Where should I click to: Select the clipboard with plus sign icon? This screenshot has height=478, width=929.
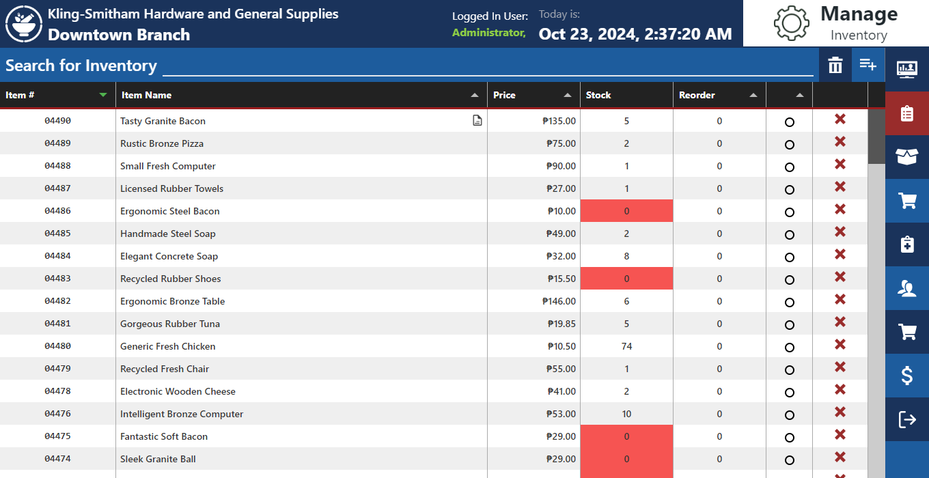(x=906, y=244)
